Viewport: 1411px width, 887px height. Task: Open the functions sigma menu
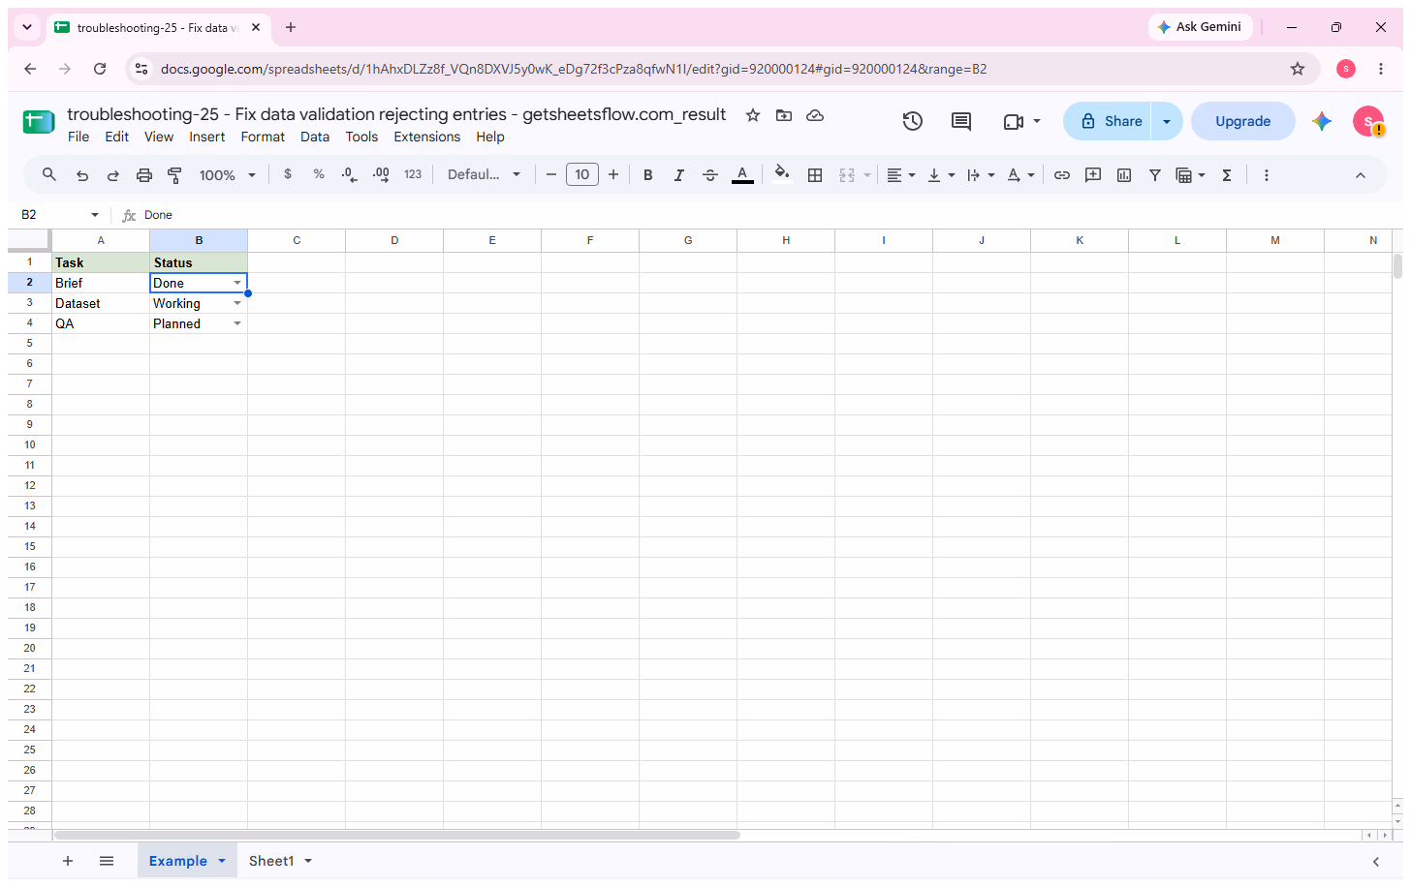(1227, 175)
